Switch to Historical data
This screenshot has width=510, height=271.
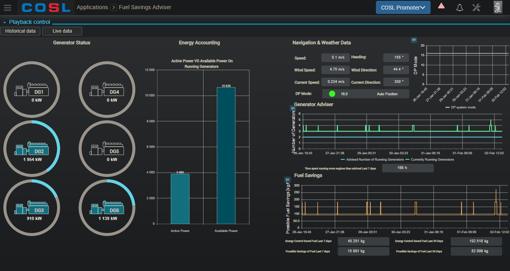point(20,31)
